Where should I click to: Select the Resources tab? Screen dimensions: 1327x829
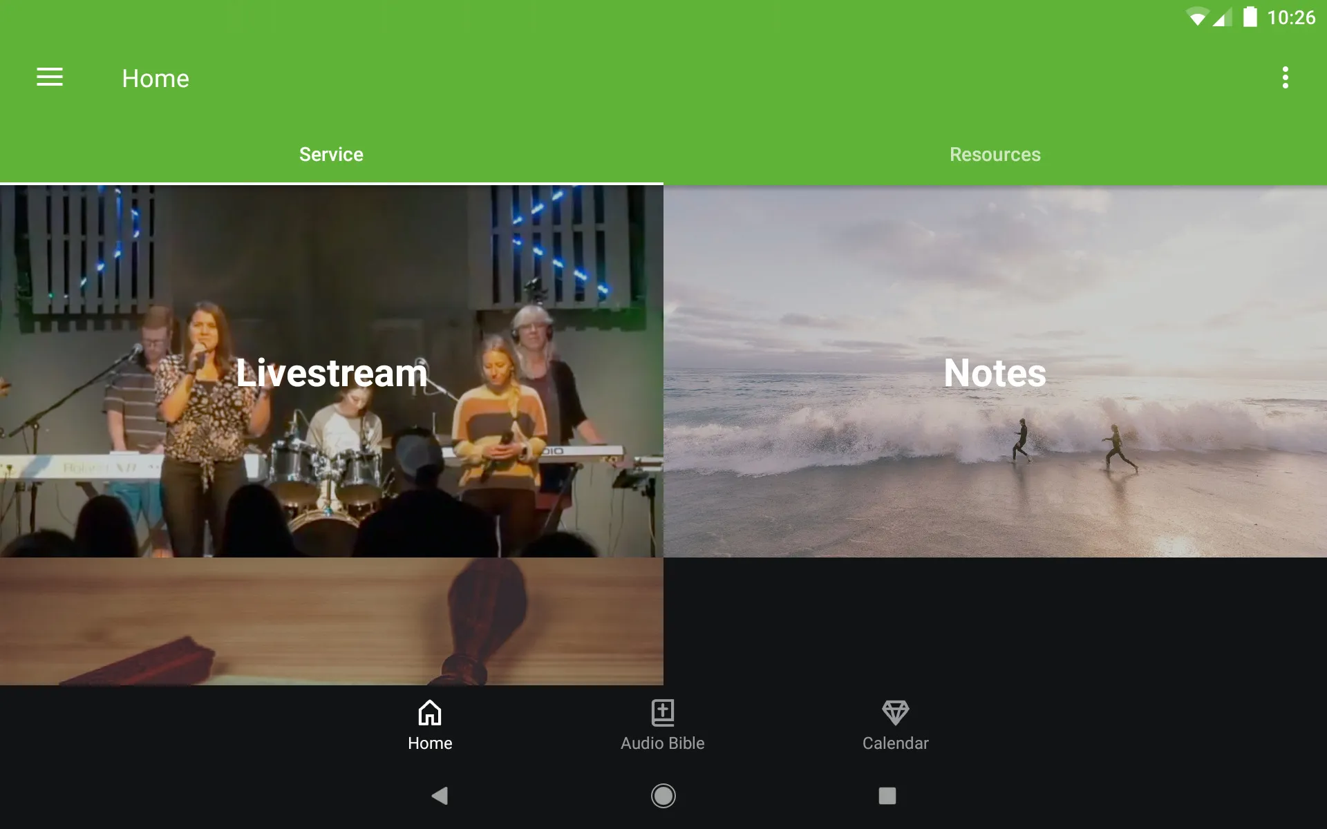pos(995,154)
